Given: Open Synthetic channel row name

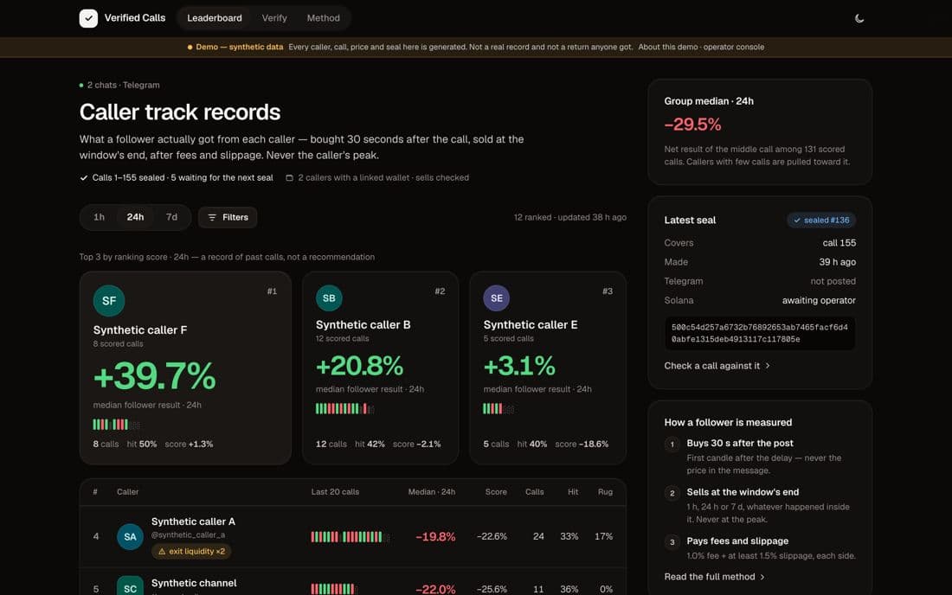Looking at the screenshot, I should point(194,583).
